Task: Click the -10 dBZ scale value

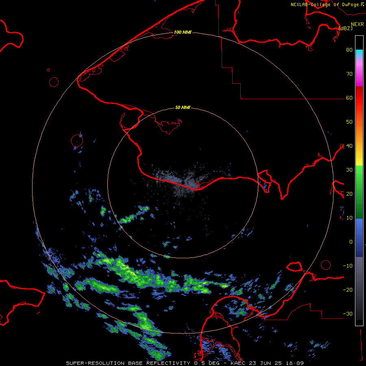Action: point(348,266)
